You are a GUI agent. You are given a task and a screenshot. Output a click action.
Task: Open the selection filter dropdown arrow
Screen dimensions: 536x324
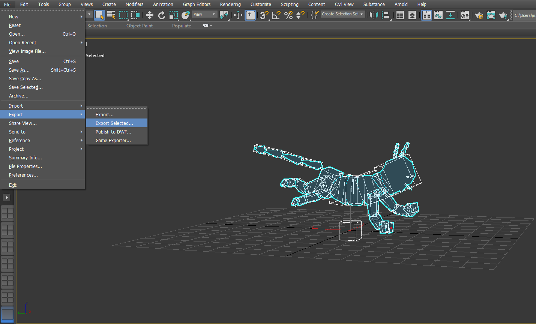pos(89,14)
